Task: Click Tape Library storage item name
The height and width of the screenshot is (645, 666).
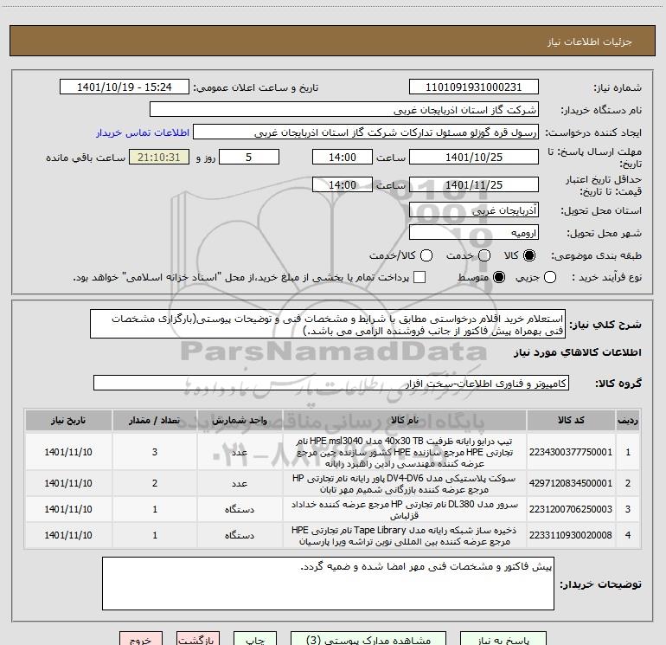Action: pyautogui.click(x=405, y=536)
